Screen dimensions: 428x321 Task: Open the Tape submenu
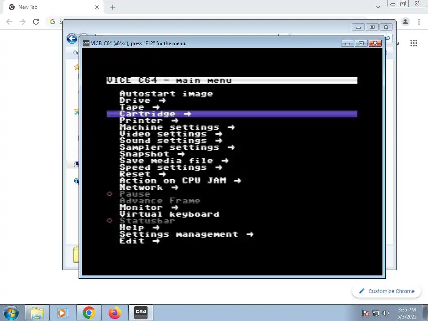[x=140, y=107]
